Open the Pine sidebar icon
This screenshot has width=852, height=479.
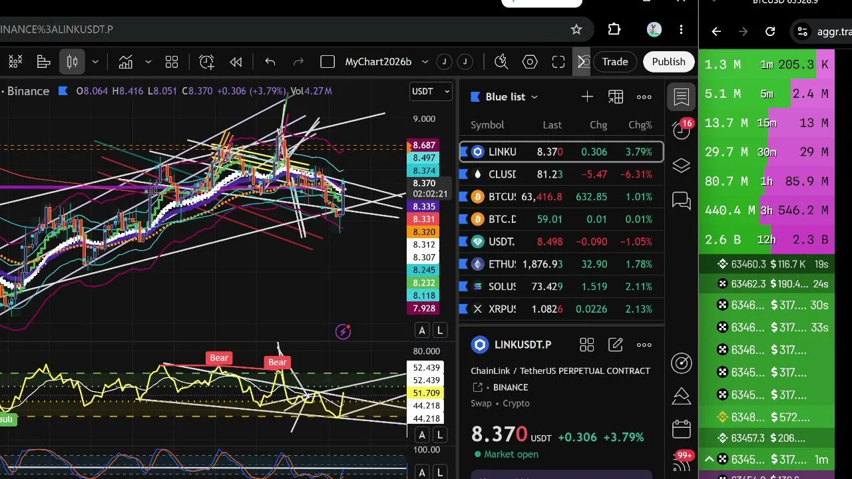tap(682, 396)
